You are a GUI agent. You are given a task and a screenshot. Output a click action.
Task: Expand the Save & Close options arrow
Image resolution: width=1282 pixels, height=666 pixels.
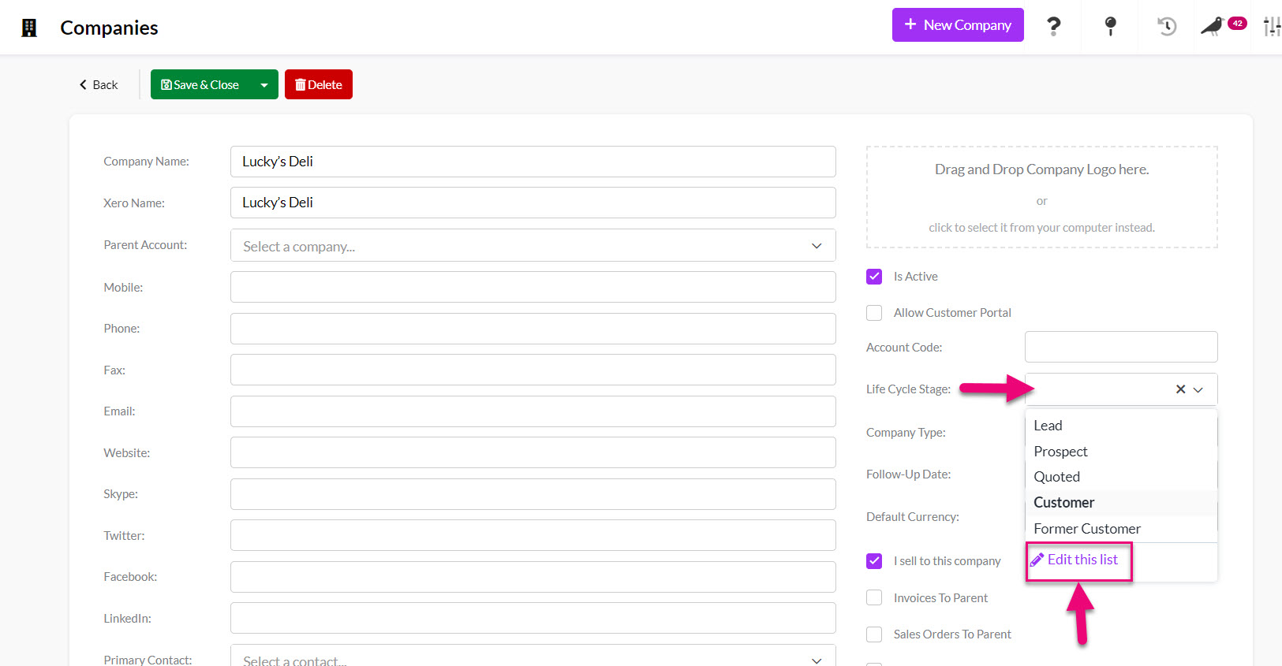tap(264, 85)
